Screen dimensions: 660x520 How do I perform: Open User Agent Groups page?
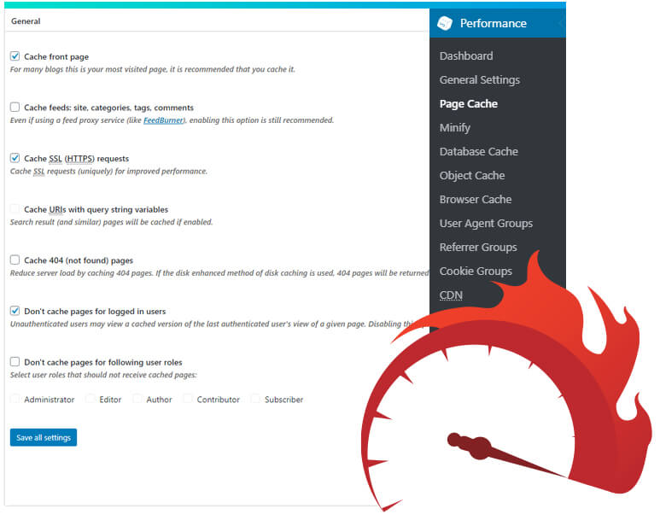(x=486, y=224)
